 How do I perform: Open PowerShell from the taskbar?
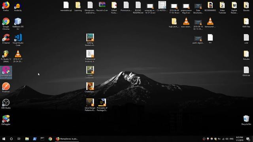click(x=35, y=139)
